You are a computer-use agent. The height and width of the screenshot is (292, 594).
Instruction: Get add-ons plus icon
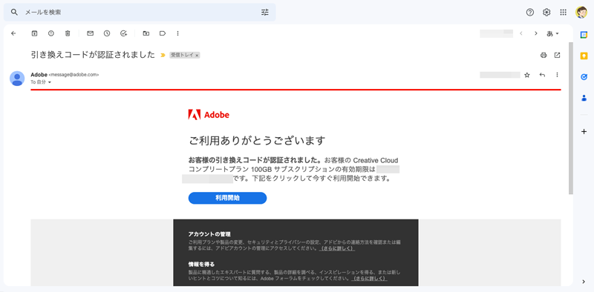click(584, 132)
